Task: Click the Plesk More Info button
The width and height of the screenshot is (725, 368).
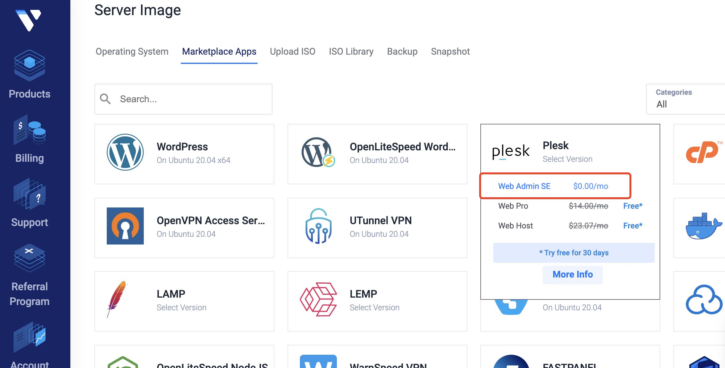Action: [572, 274]
